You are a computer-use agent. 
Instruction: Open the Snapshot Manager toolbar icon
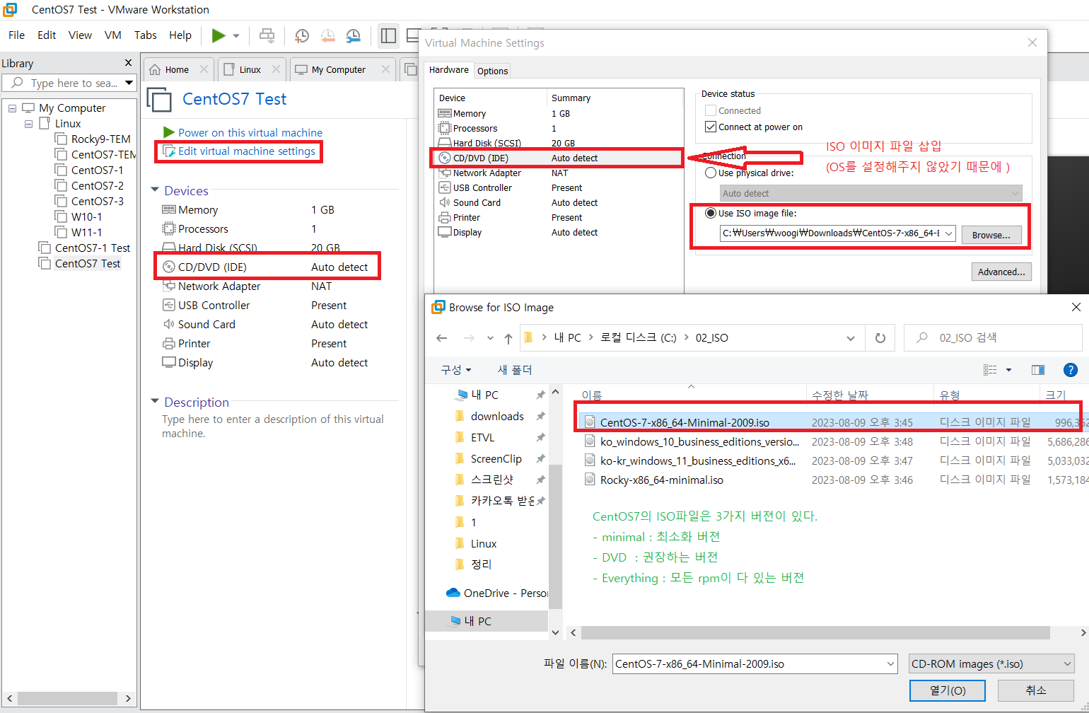[353, 36]
